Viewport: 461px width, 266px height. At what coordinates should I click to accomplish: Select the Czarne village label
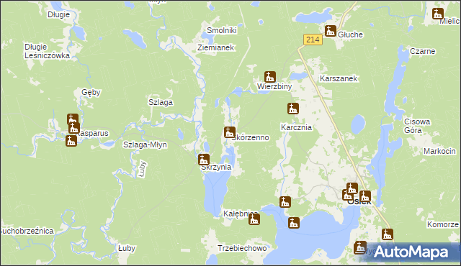click(x=423, y=51)
